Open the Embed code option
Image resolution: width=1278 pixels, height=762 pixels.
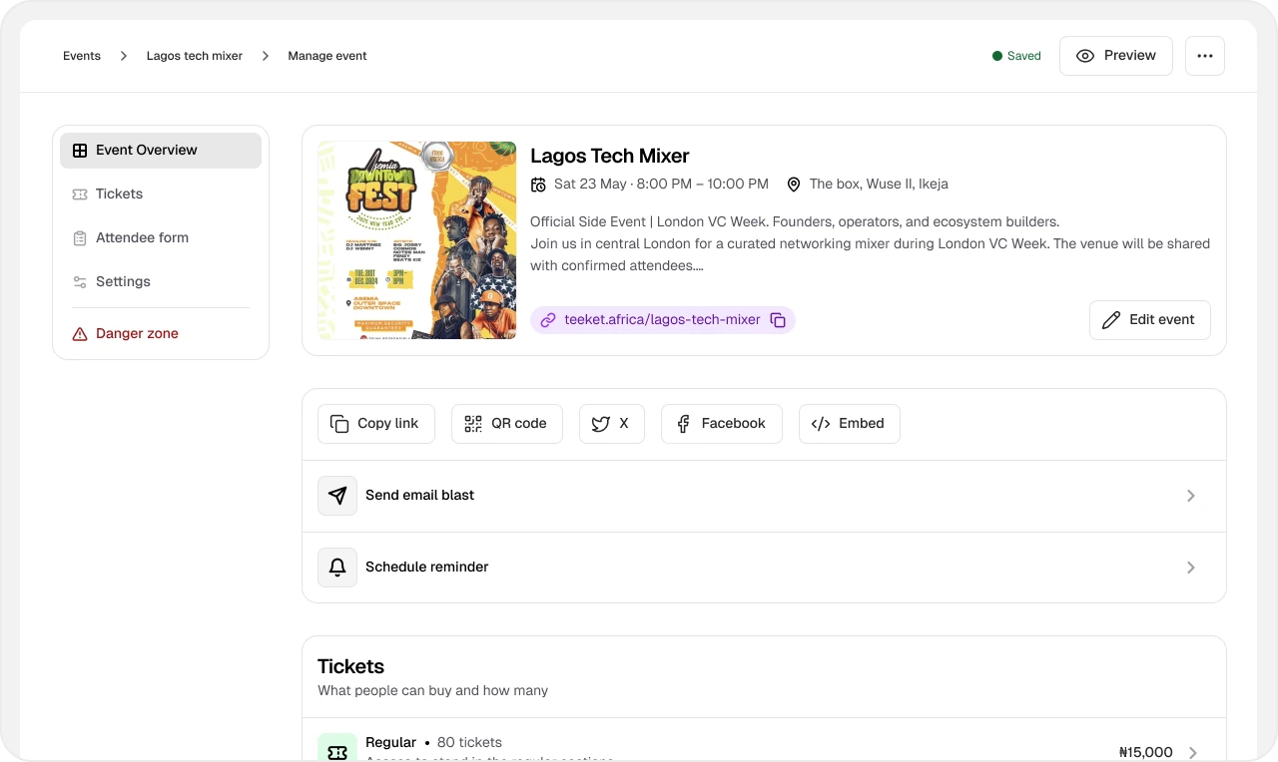pos(850,424)
